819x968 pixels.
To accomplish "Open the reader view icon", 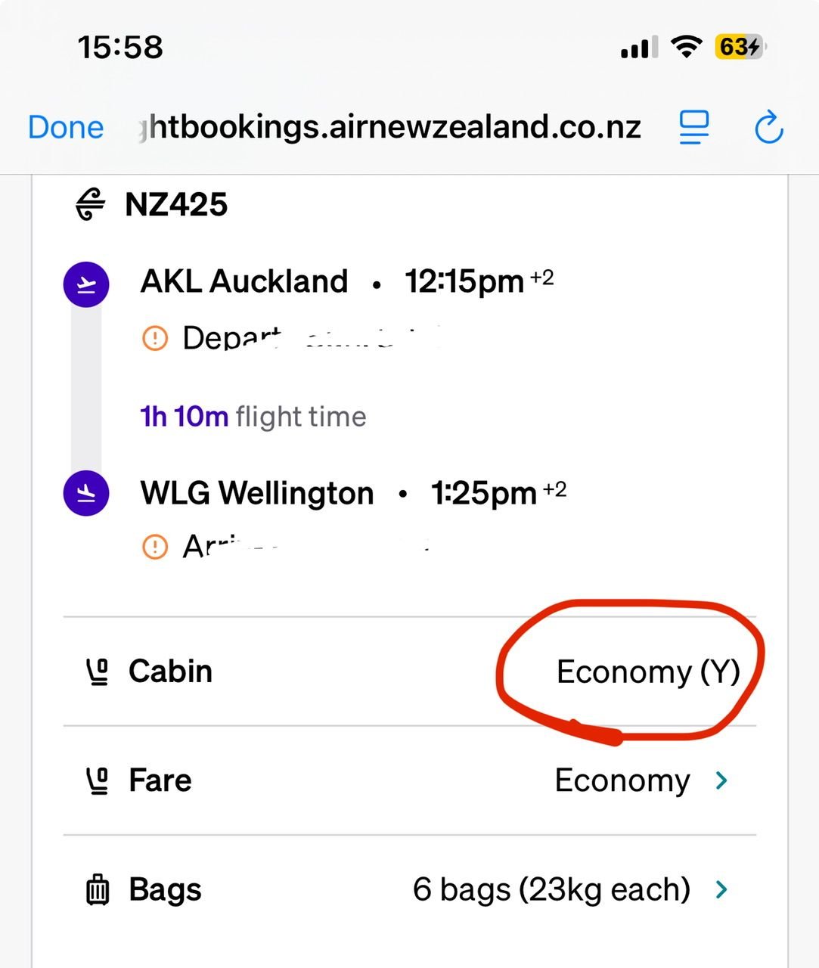I will click(x=693, y=127).
